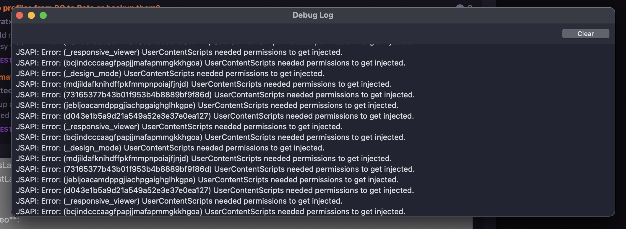626x229 pixels.
Task: Click the first bcjindcccaagfpapjjmafapmmgkkhgoa error entry
Action: [x=210, y=63]
